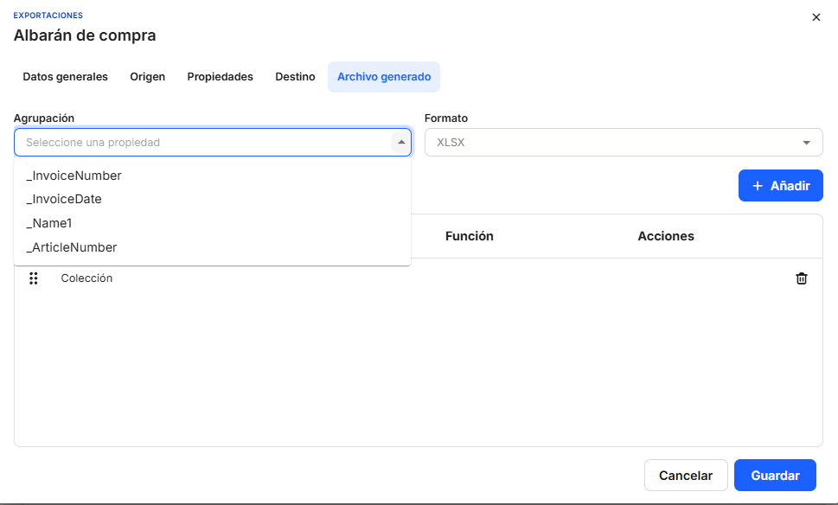Pick _Name1 in the dropdown list

49,223
